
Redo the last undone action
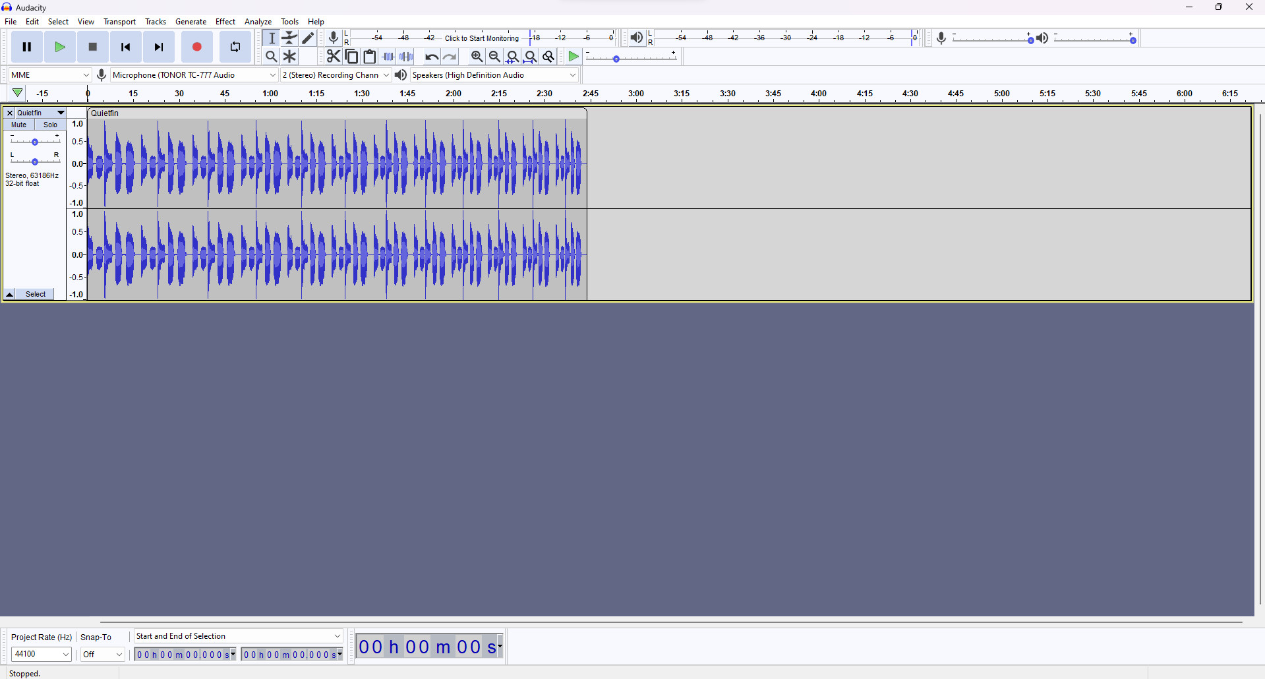pos(450,57)
